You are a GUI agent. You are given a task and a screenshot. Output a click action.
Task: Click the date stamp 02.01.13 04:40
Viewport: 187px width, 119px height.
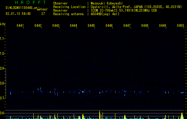(x=18, y=14)
